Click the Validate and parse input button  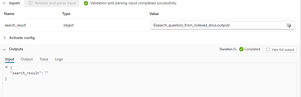coord(52,3)
